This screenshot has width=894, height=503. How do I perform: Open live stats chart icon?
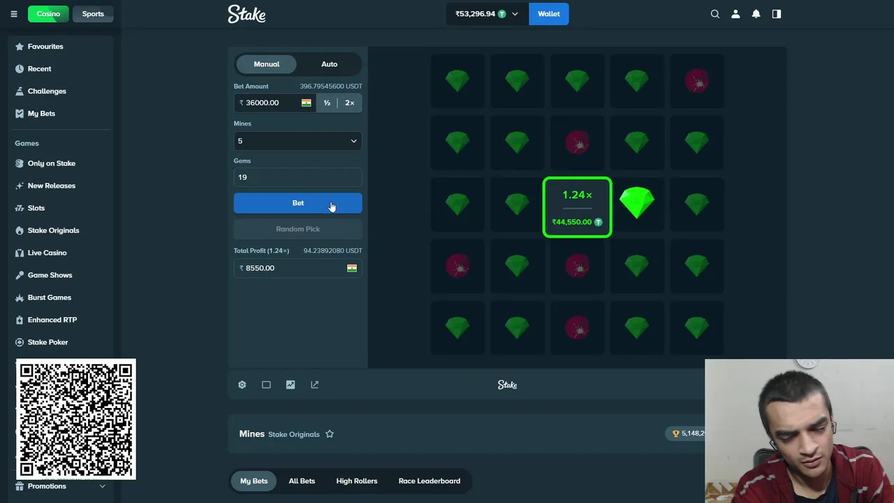click(291, 385)
